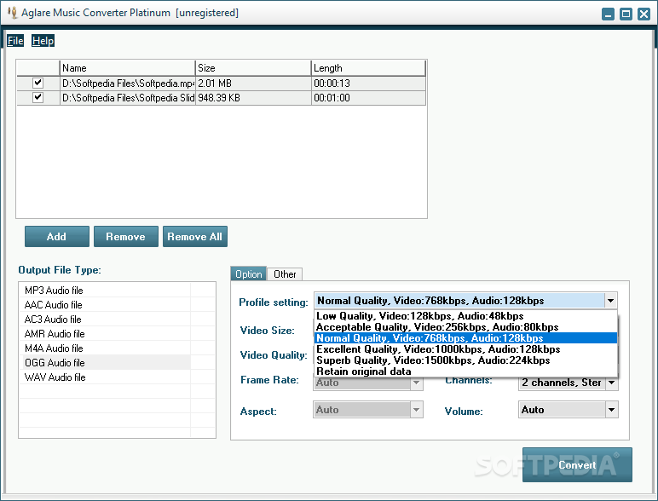Select the 2.01 MB size cell
The width and height of the screenshot is (658, 501).
pos(253,83)
